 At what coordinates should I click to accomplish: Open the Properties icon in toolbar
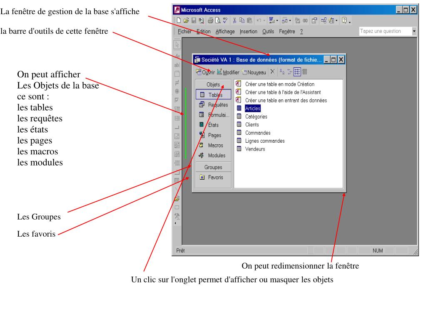[314, 20]
